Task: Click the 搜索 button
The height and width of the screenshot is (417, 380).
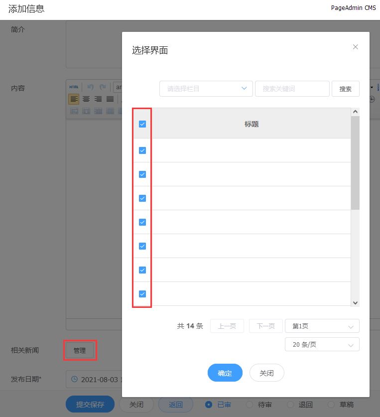Action: point(345,89)
